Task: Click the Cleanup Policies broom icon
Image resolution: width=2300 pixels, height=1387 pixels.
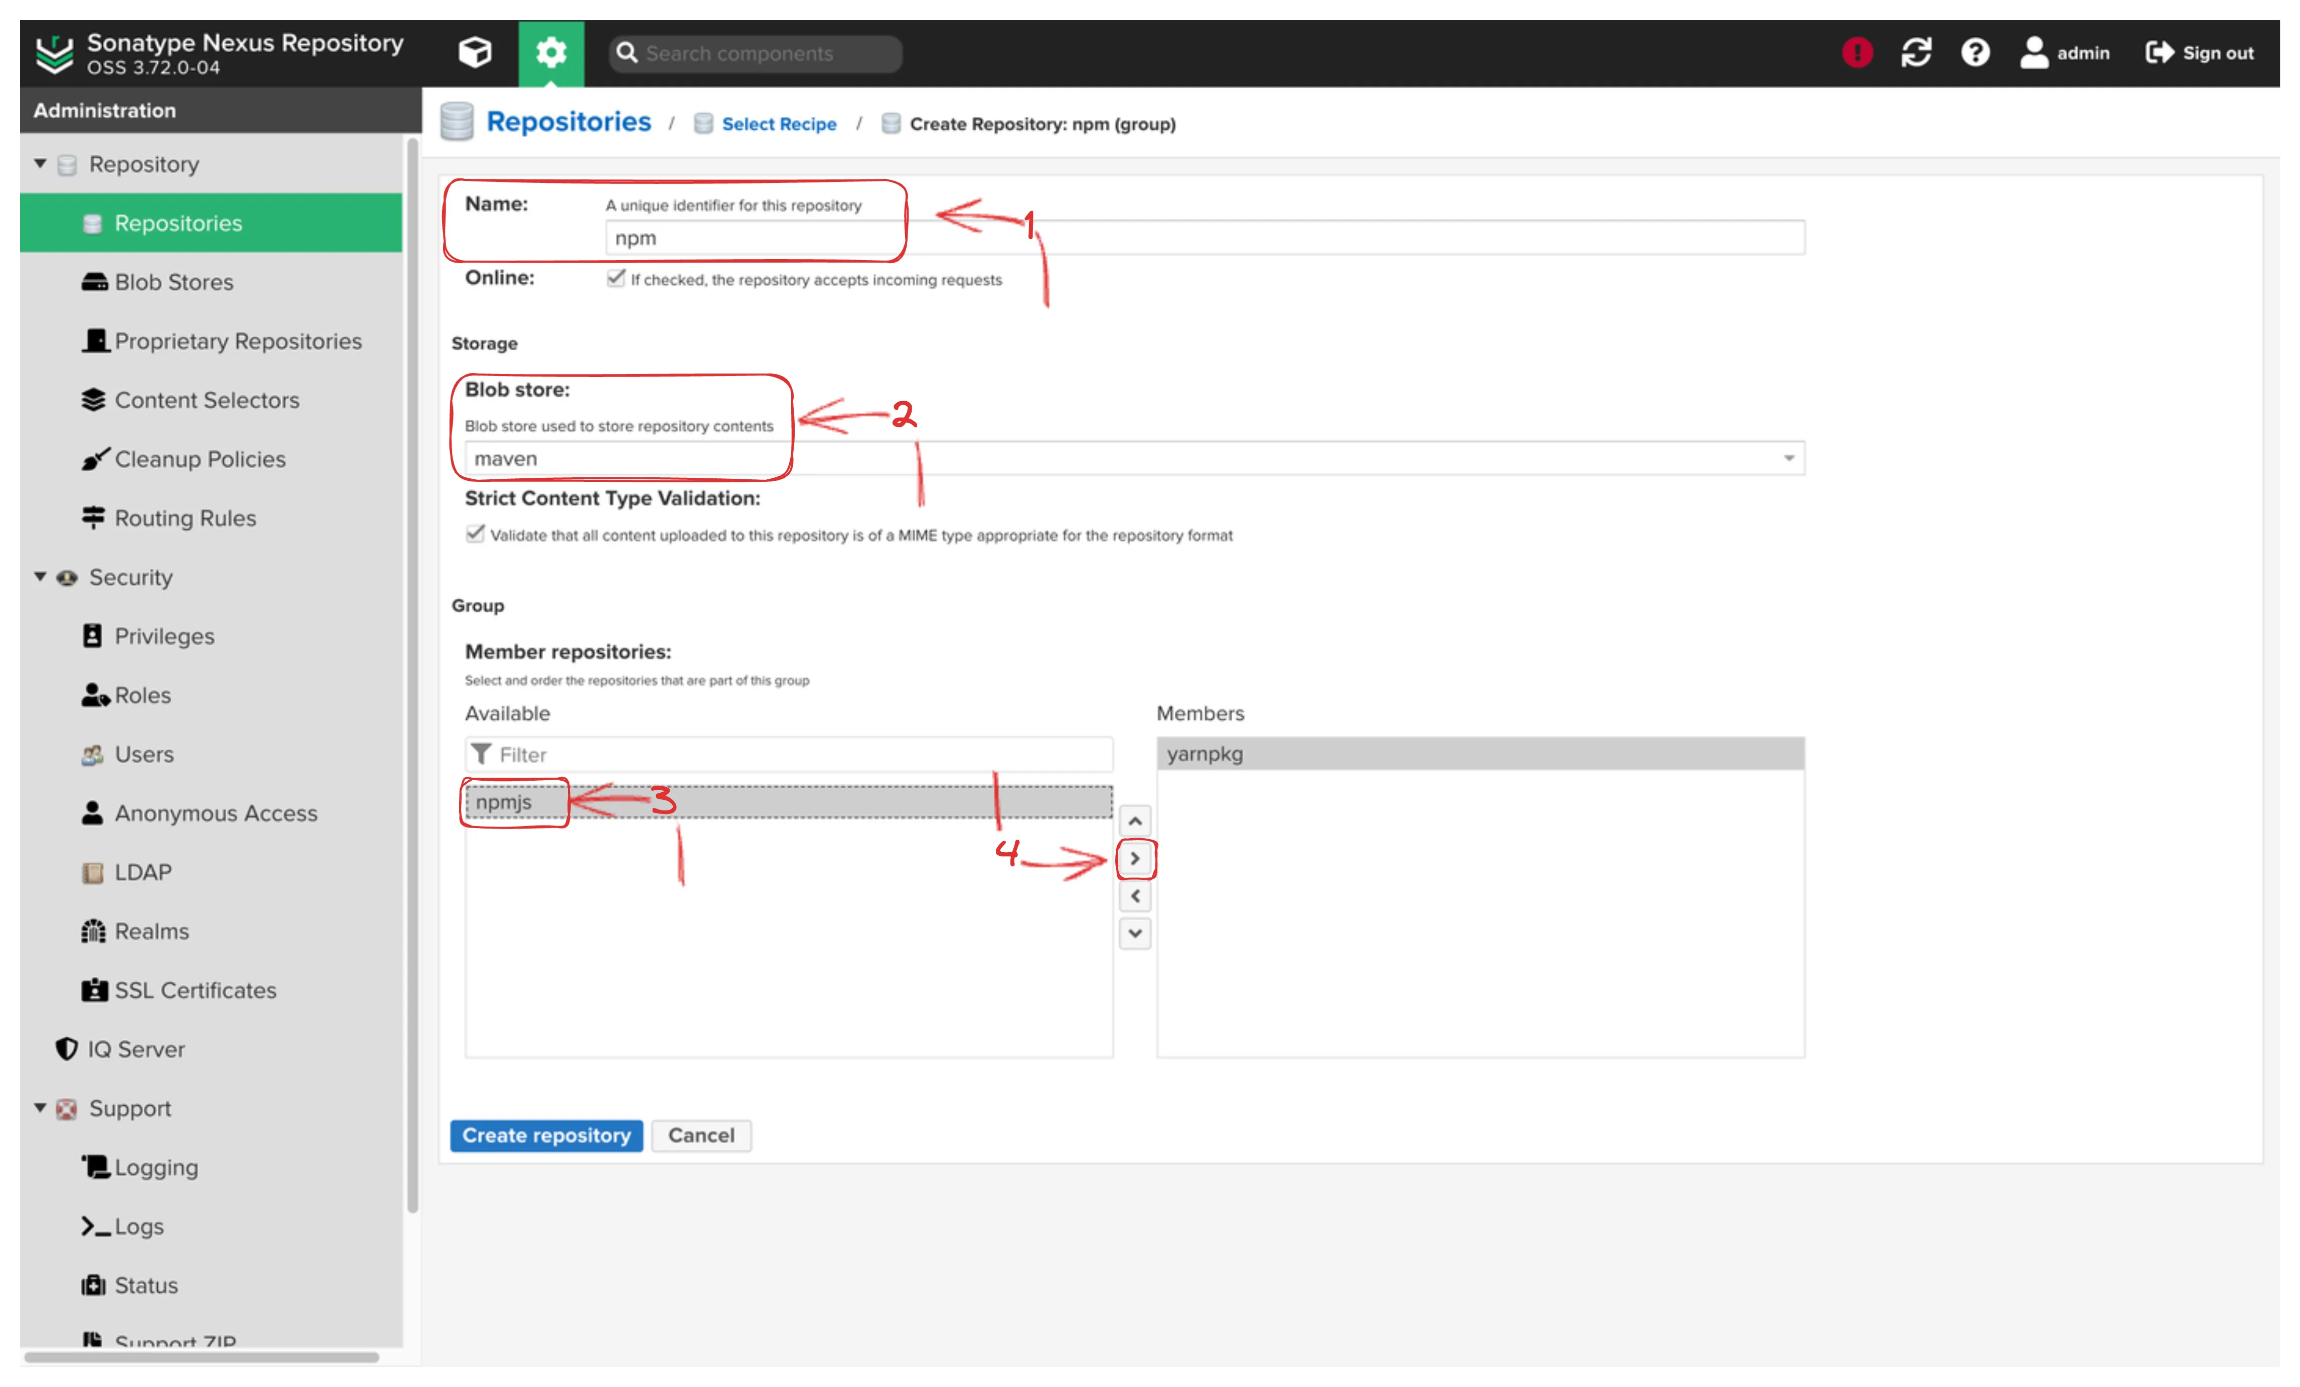Action: [x=94, y=458]
